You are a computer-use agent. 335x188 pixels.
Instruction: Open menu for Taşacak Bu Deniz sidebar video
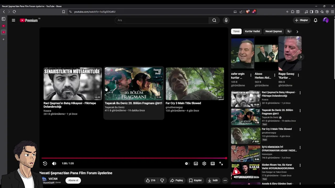tap(300, 111)
